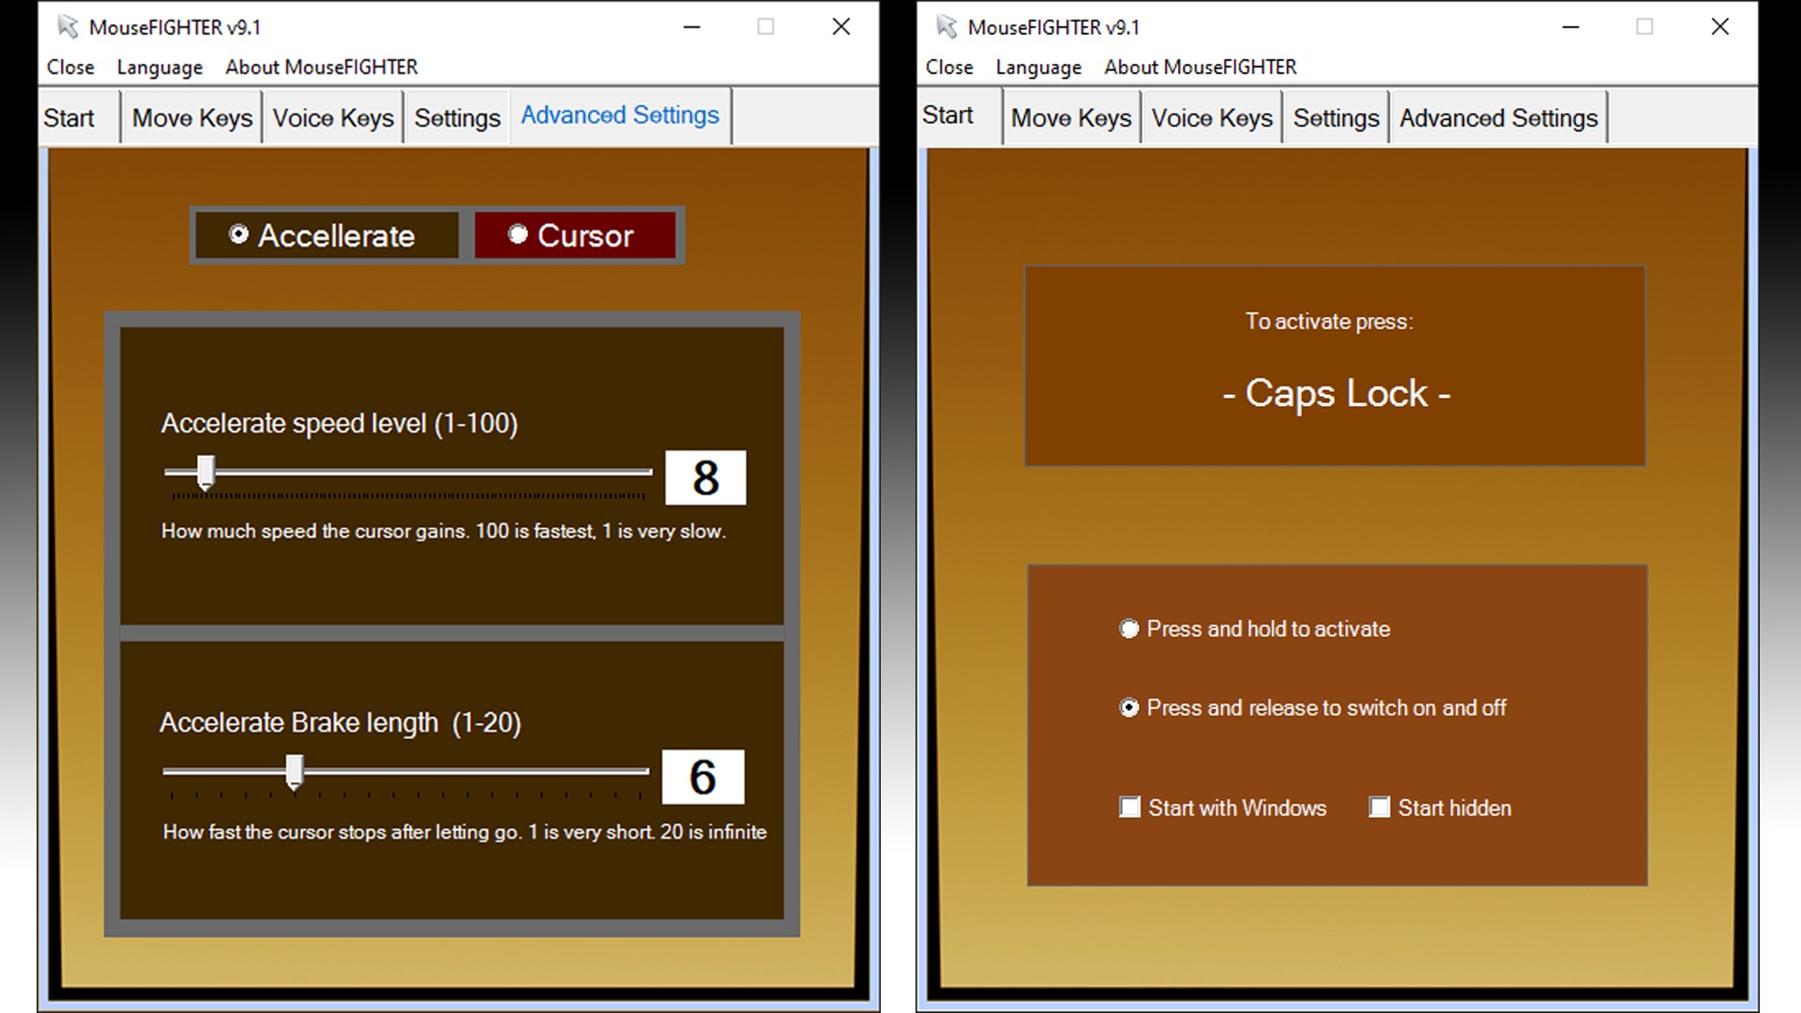Check the Start hidden option

[x=1379, y=808]
